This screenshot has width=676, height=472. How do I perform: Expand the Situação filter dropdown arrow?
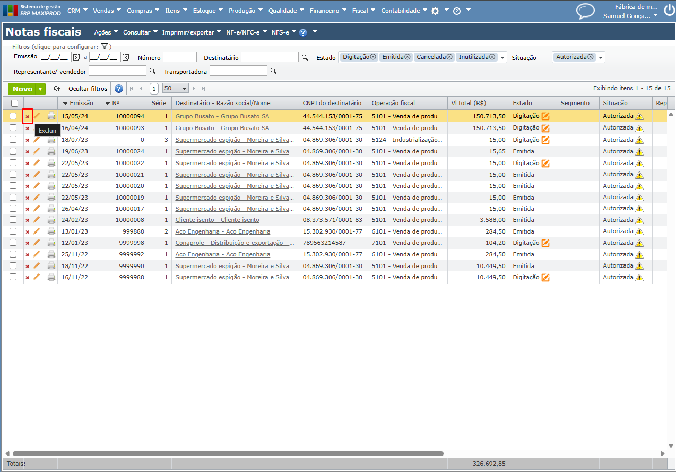click(x=600, y=57)
